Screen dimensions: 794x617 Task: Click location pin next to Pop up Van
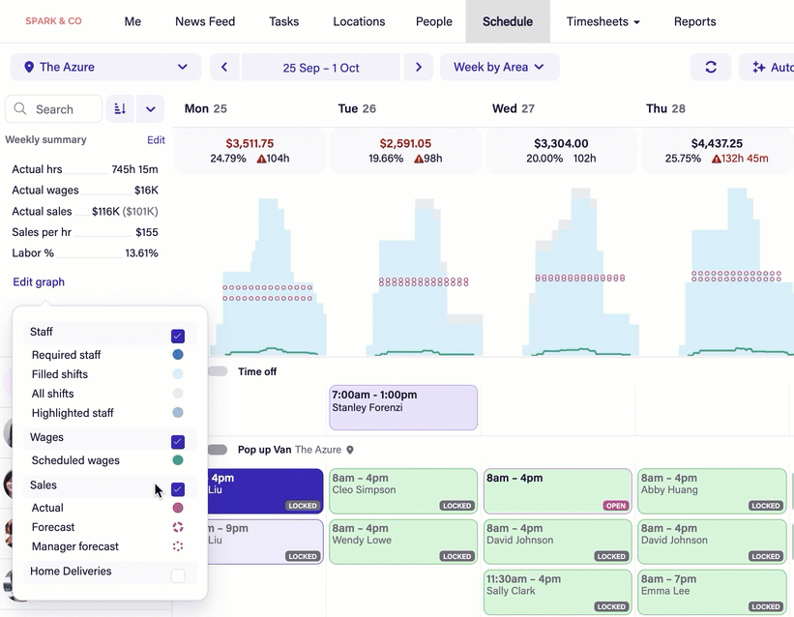[350, 450]
